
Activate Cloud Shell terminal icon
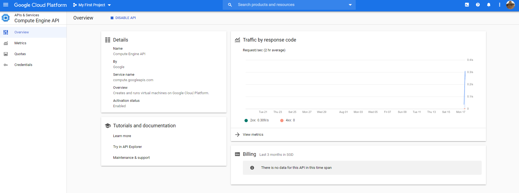(x=467, y=5)
